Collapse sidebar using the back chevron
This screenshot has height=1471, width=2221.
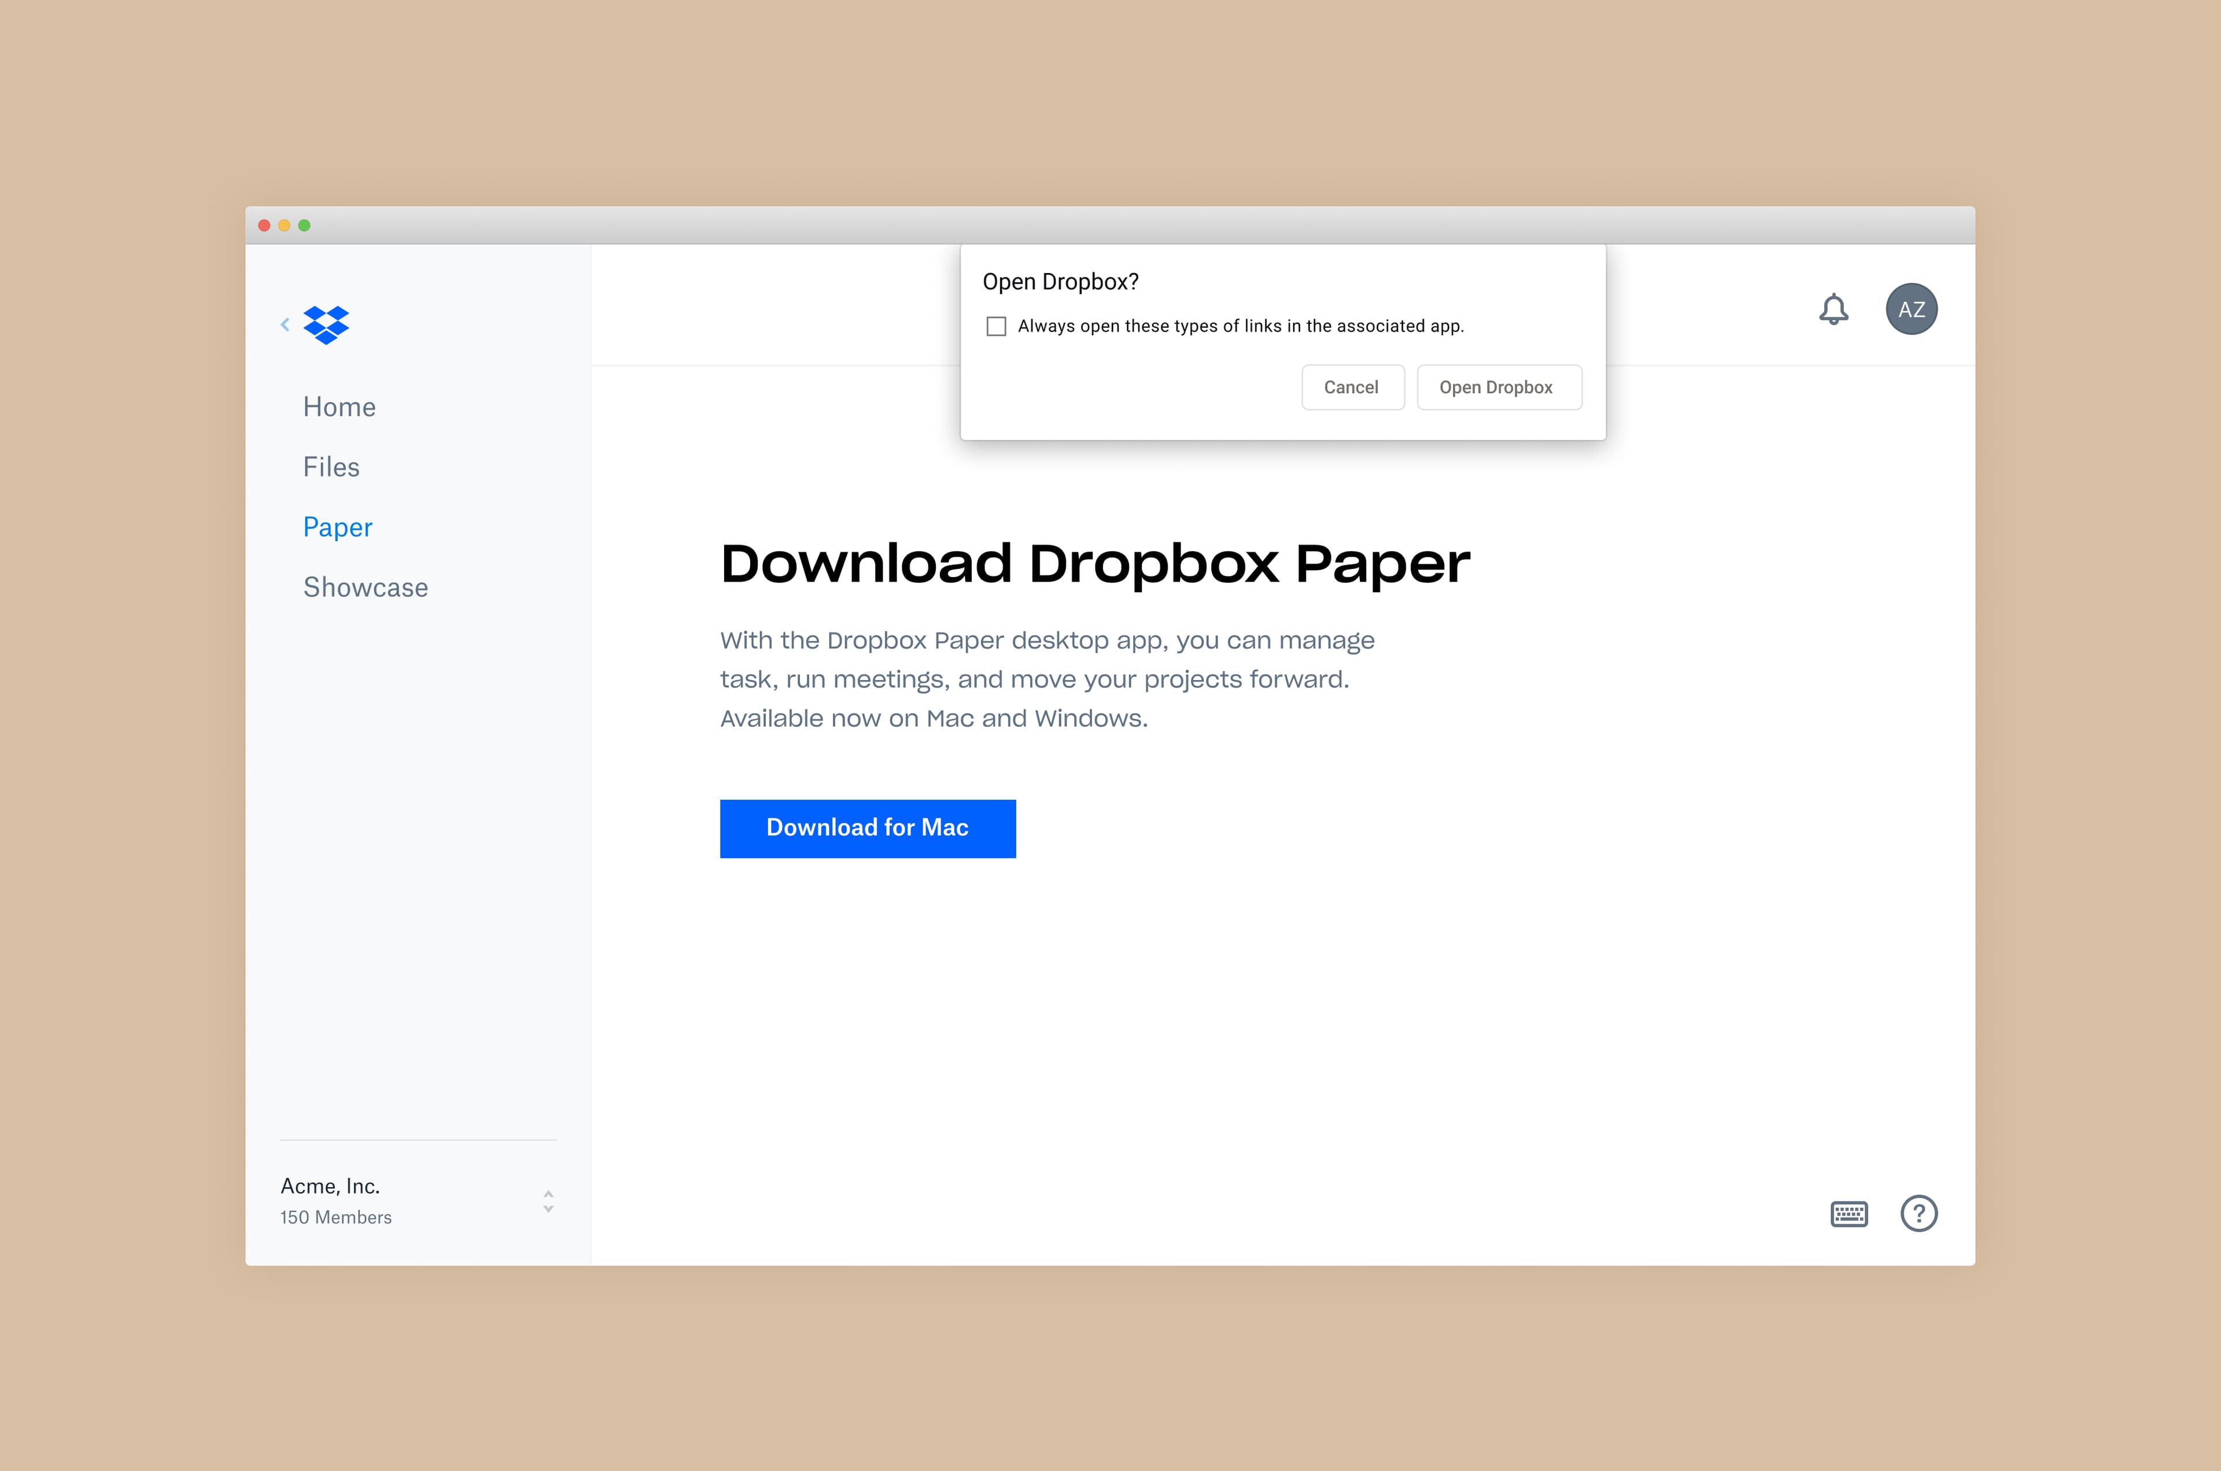(285, 324)
